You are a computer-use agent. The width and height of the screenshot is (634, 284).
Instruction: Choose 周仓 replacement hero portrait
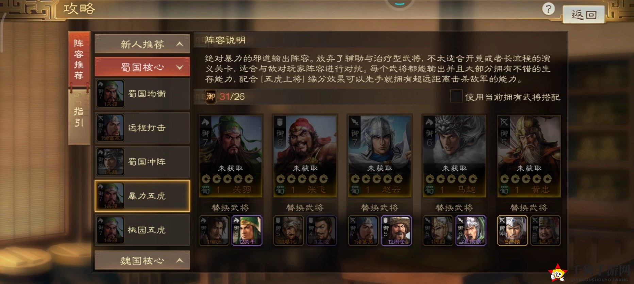point(396,231)
